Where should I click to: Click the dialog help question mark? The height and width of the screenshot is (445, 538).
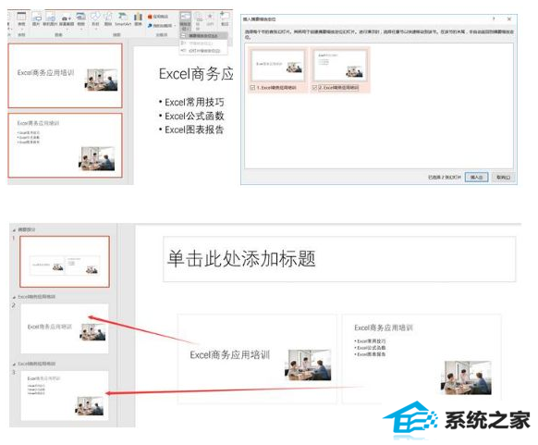coord(494,19)
